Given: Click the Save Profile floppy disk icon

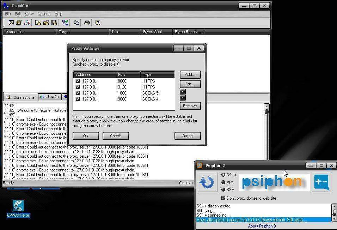Looking at the screenshot, I should [54, 23].
